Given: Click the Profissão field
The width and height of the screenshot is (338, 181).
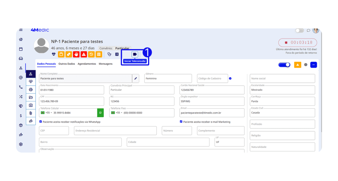Looking at the screenshot, I should (283, 124).
